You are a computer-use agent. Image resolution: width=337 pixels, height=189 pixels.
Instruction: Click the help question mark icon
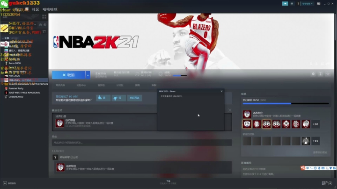pos(298,4)
